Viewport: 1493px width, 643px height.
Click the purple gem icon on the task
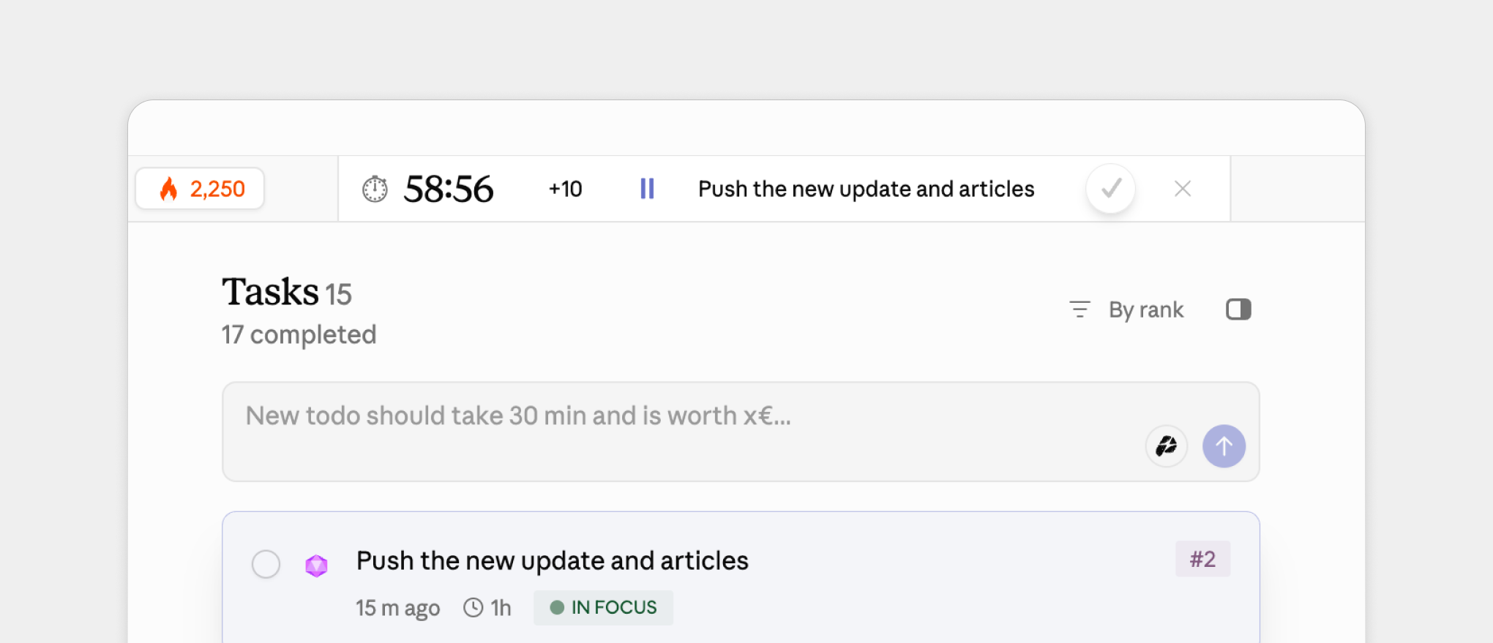[x=317, y=564]
